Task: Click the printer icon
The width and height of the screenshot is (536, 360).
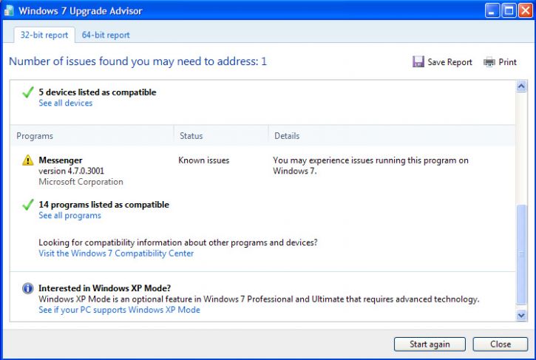Action: tap(489, 62)
